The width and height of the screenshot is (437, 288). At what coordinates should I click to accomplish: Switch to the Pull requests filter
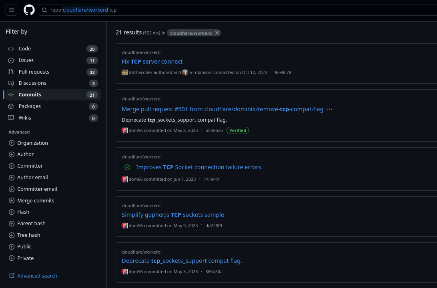point(34,72)
